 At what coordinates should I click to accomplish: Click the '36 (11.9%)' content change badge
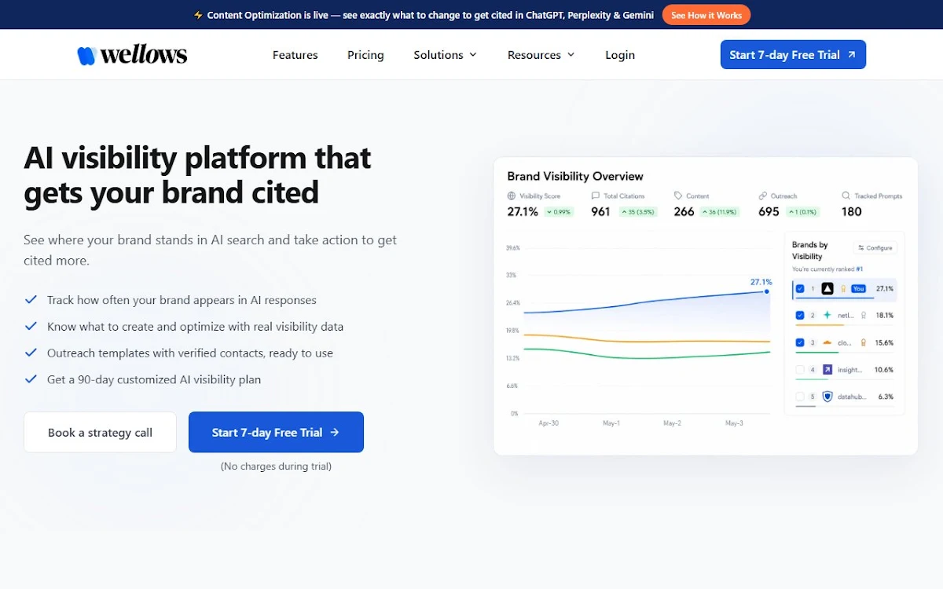click(720, 211)
